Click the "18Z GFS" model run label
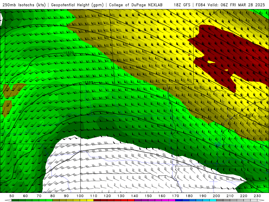The height and width of the screenshot is (202, 269). coord(182,5)
